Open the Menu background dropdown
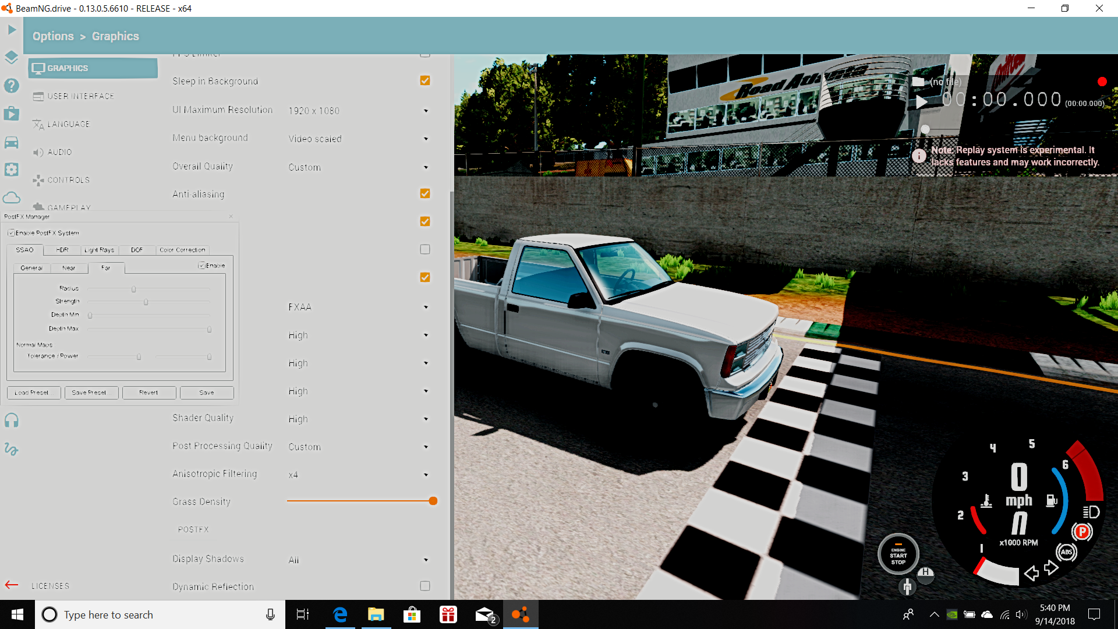The image size is (1118, 629). coord(359,139)
